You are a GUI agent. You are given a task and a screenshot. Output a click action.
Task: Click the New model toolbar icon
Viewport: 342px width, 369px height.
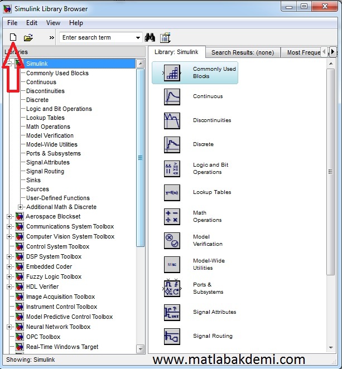click(13, 37)
